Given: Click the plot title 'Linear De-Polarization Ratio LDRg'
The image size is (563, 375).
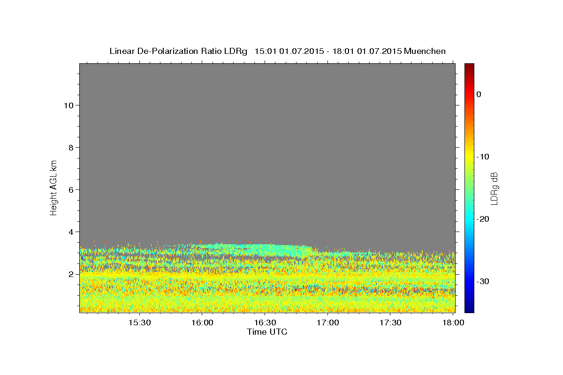Looking at the screenshot, I should [x=178, y=51].
